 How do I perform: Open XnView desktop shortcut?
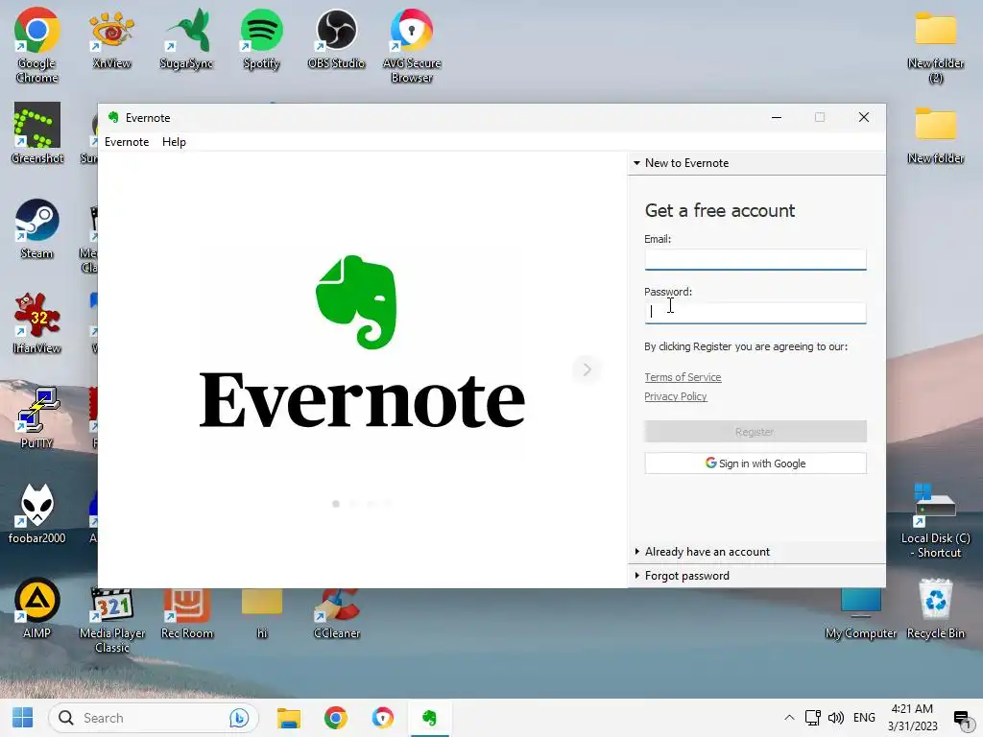point(111,38)
